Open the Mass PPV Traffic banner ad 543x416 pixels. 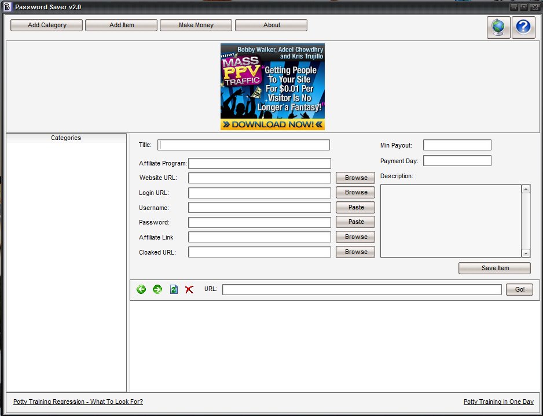273,87
